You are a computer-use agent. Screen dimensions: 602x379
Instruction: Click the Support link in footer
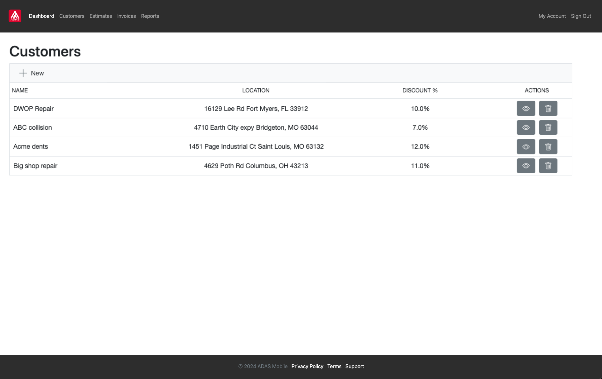(x=355, y=366)
